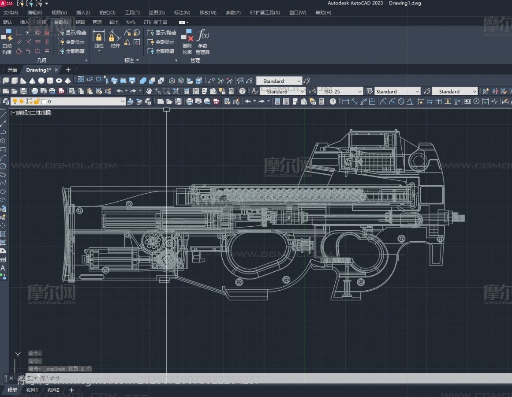
Task: Open the multileader style Standard dropdown
Action: [x=455, y=91]
